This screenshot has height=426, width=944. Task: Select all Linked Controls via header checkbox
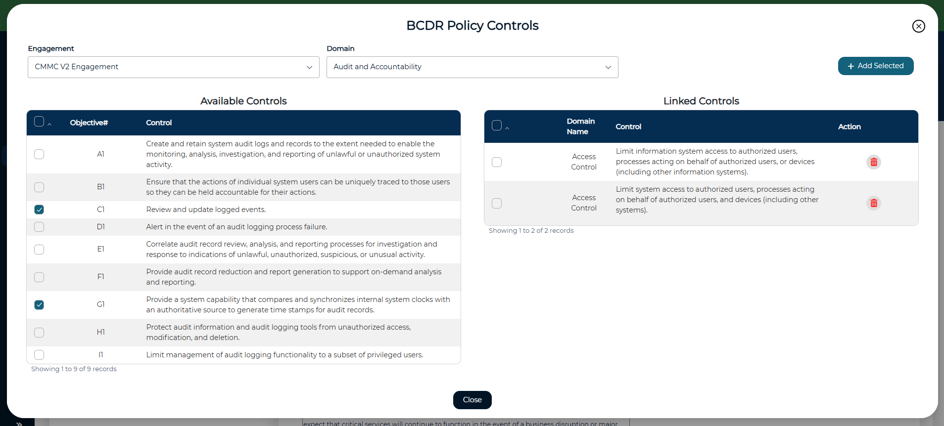click(x=497, y=126)
